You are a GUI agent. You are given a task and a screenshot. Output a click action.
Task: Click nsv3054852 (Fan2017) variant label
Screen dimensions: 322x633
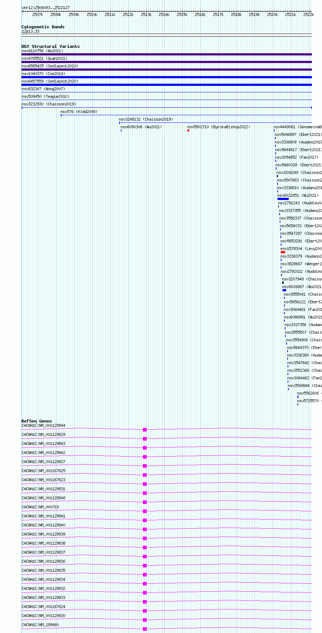coord(297,158)
